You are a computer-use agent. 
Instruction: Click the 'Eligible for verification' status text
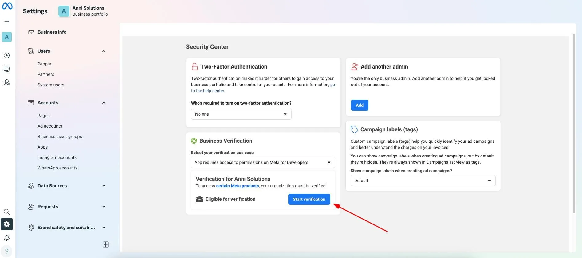(x=230, y=199)
